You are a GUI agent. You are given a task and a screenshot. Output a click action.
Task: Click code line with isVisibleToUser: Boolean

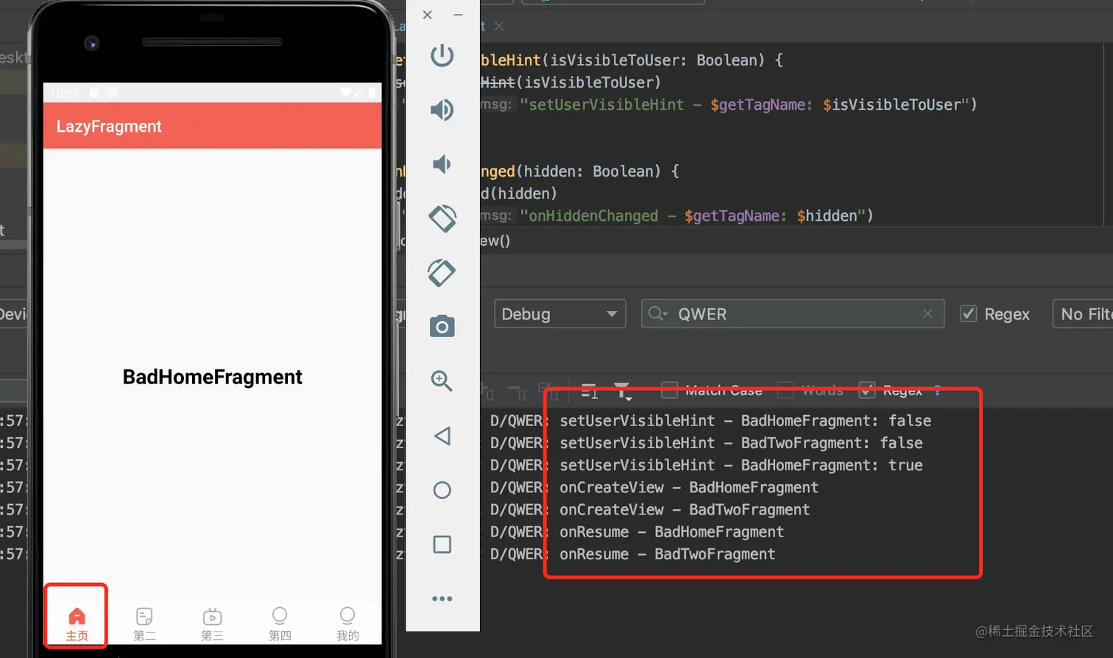point(632,60)
